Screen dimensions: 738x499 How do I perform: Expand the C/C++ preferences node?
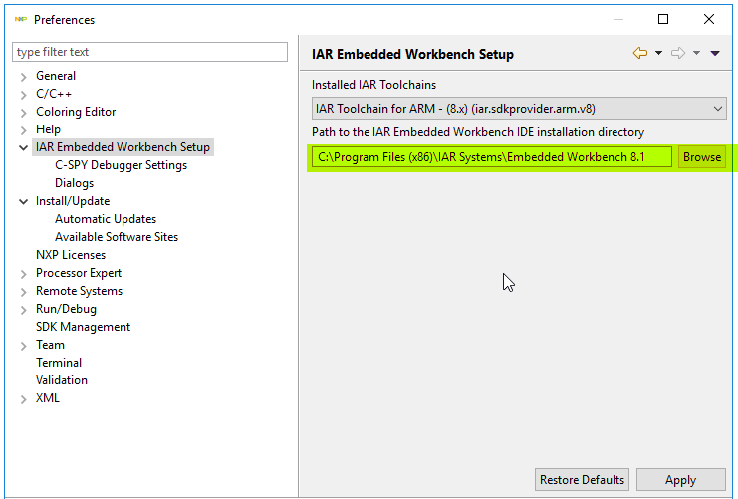24,94
